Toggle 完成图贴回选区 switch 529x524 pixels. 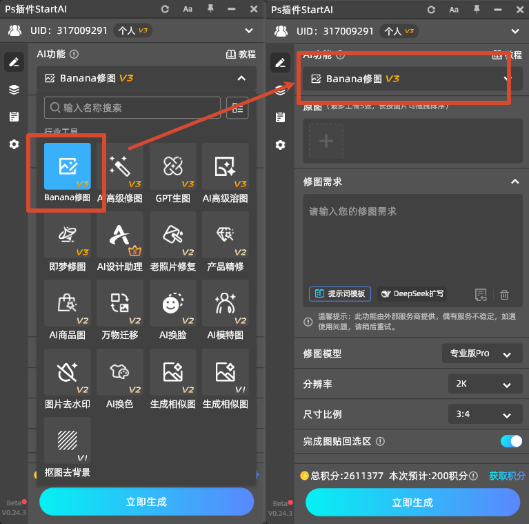[511, 441]
